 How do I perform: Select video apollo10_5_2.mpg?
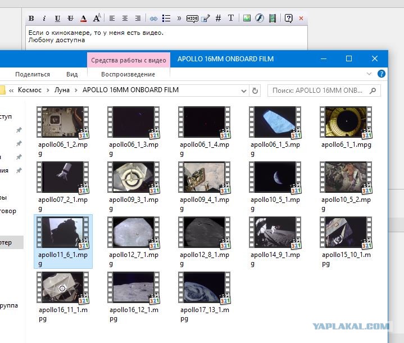point(346,186)
